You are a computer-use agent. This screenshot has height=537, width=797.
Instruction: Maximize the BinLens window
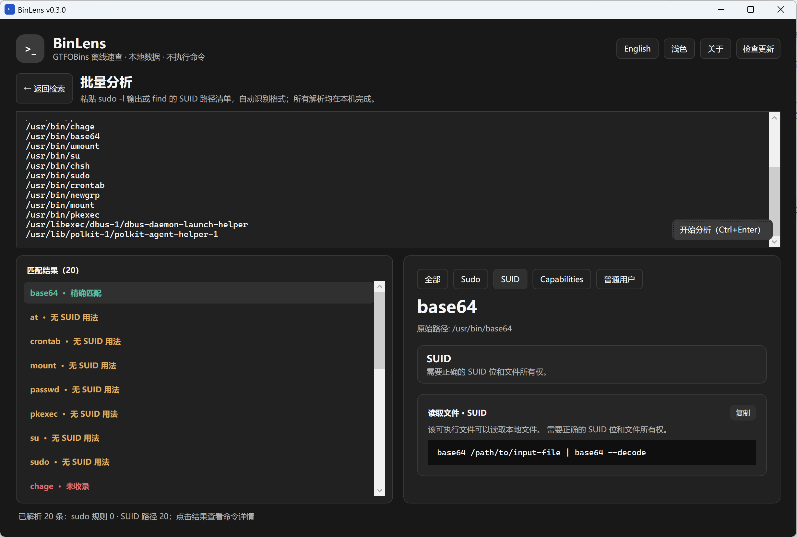(750, 10)
